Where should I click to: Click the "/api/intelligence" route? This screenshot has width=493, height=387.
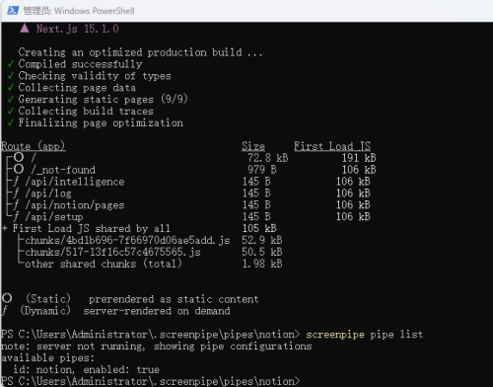(75, 182)
